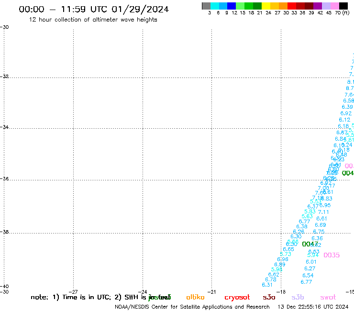
Task: Click the cyan swatch between 3 and 6 ft
Action: click(x=214, y=6)
